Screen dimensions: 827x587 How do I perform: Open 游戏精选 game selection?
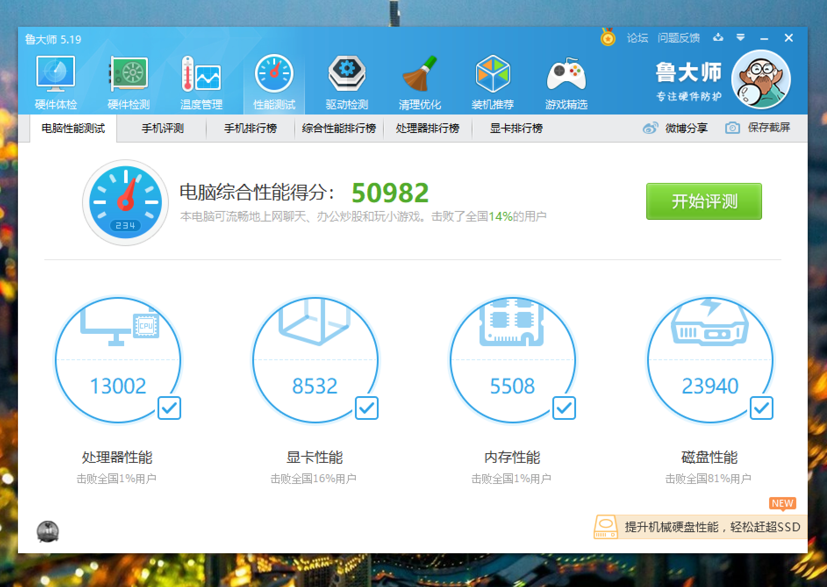pos(566,82)
